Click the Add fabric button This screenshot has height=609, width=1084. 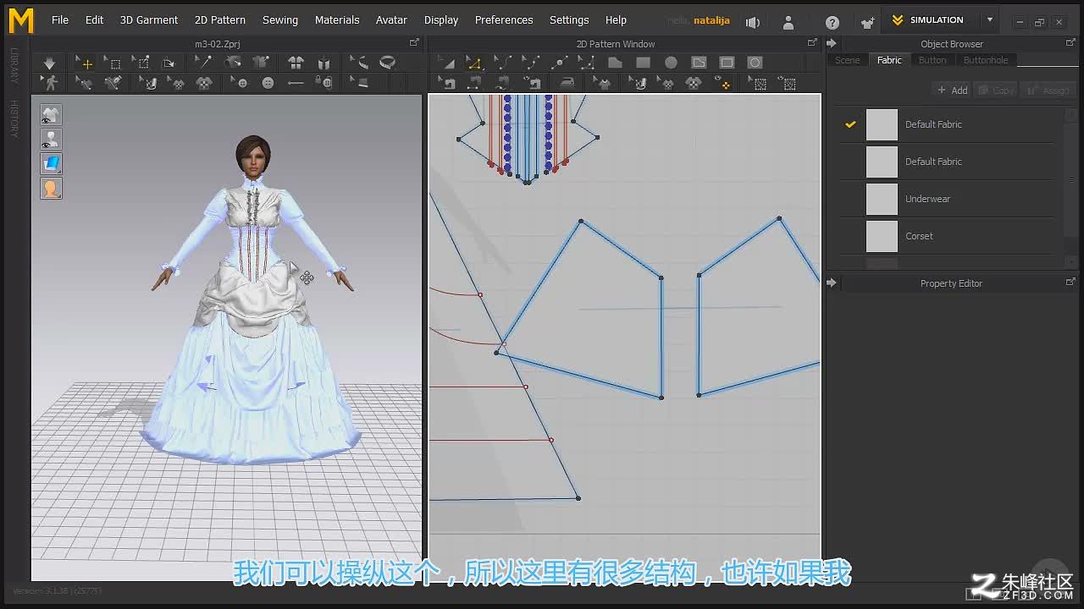(x=952, y=90)
